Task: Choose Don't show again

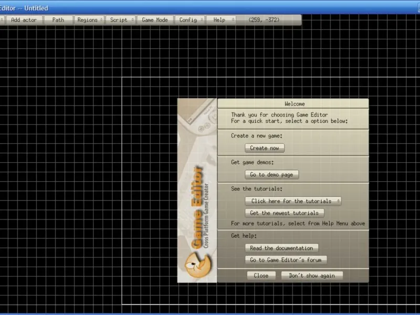Action: click(x=312, y=276)
